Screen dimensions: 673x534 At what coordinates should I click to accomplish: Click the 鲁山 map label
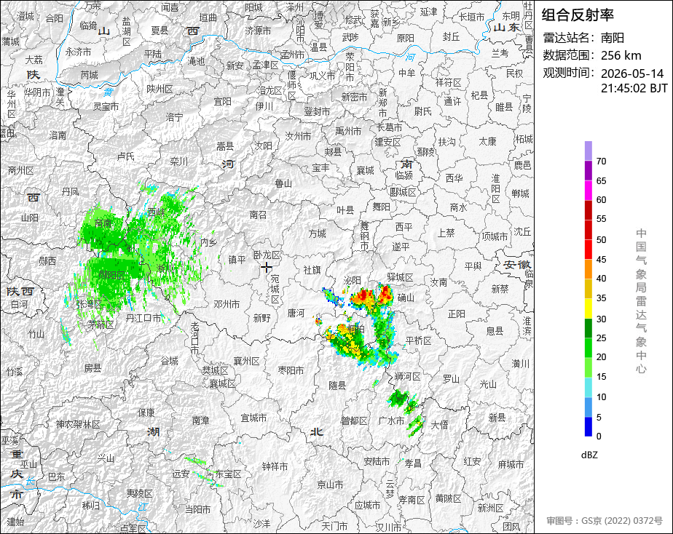click(283, 183)
